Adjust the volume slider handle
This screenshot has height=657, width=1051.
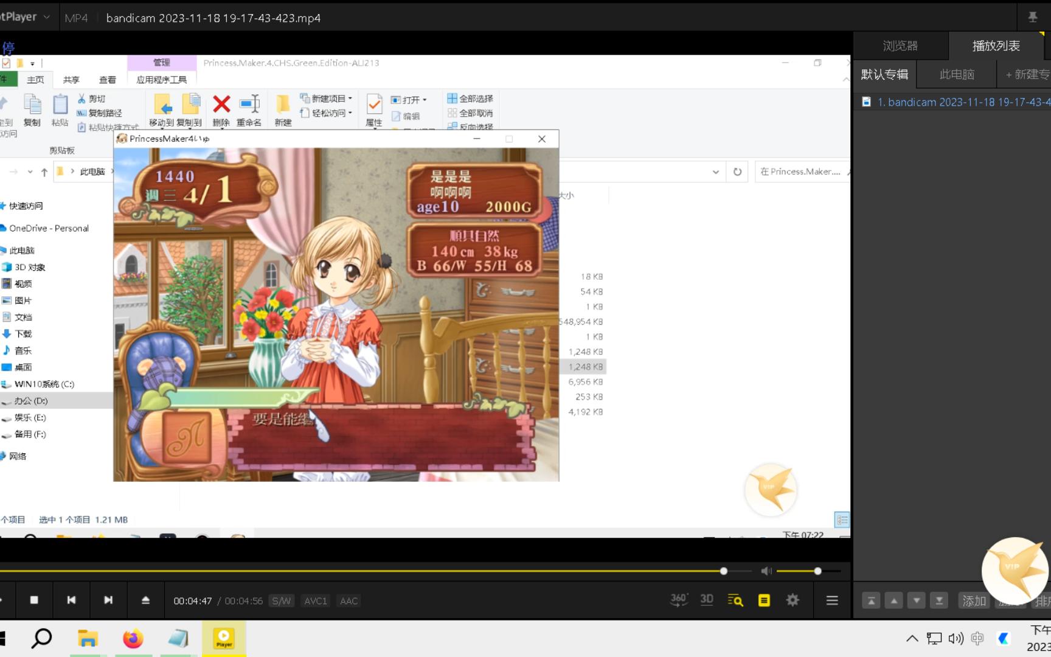[x=818, y=571]
